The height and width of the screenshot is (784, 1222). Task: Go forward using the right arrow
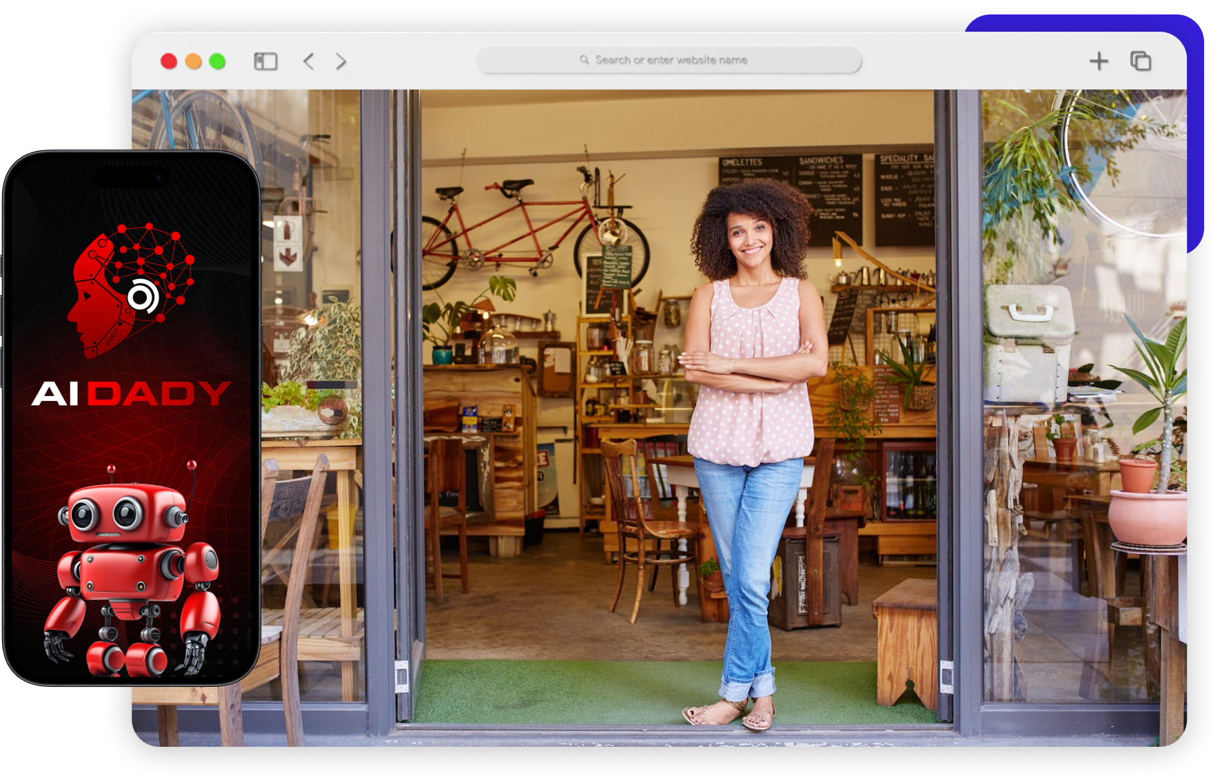click(x=341, y=61)
